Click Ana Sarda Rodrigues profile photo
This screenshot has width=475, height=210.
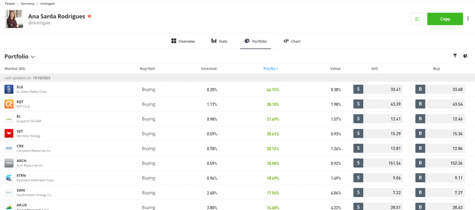click(x=14, y=19)
